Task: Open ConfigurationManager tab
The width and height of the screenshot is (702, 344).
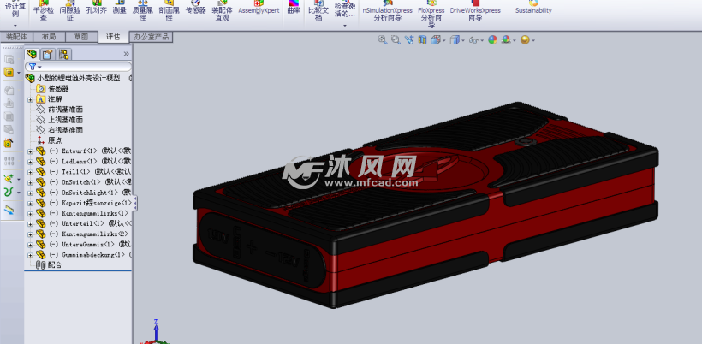Action: (64, 55)
